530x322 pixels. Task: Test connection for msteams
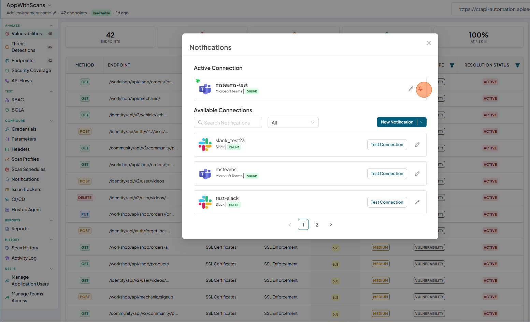coord(387,174)
